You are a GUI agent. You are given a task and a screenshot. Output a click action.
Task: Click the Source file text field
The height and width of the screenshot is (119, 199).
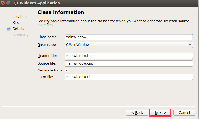[x=129, y=63]
